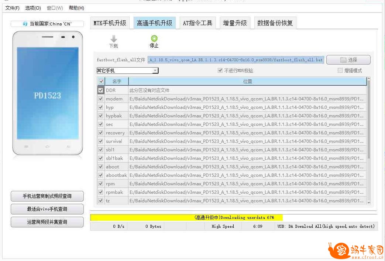Switch to the 数据备份恢复 tab

pos(275,23)
